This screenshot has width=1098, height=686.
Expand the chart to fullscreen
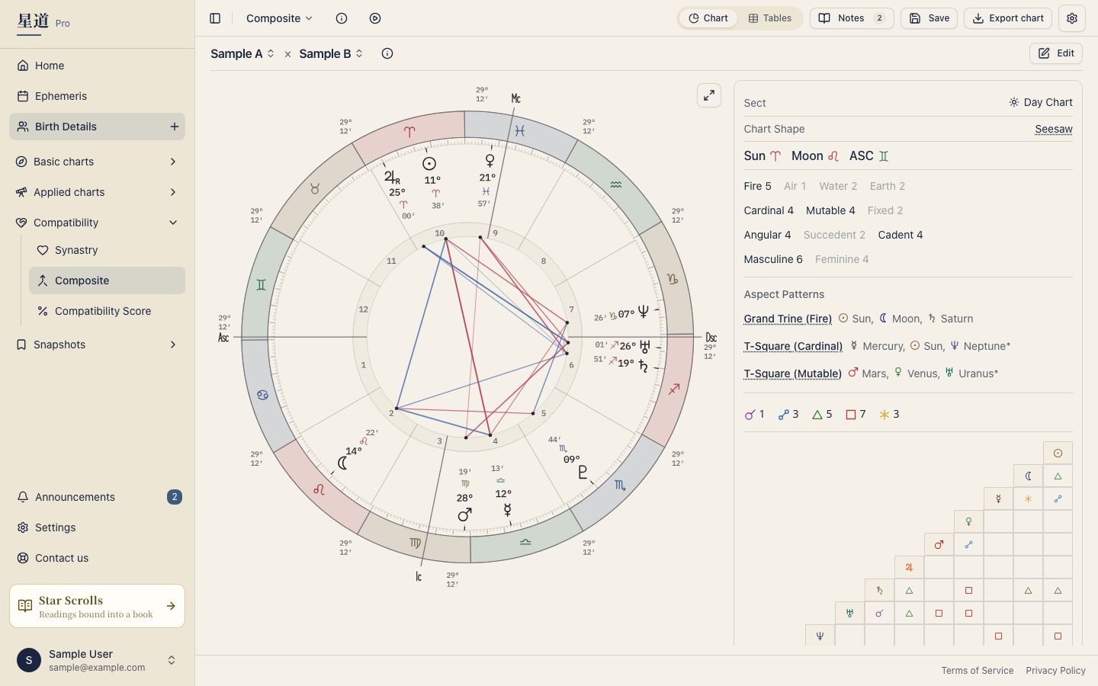tap(709, 95)
